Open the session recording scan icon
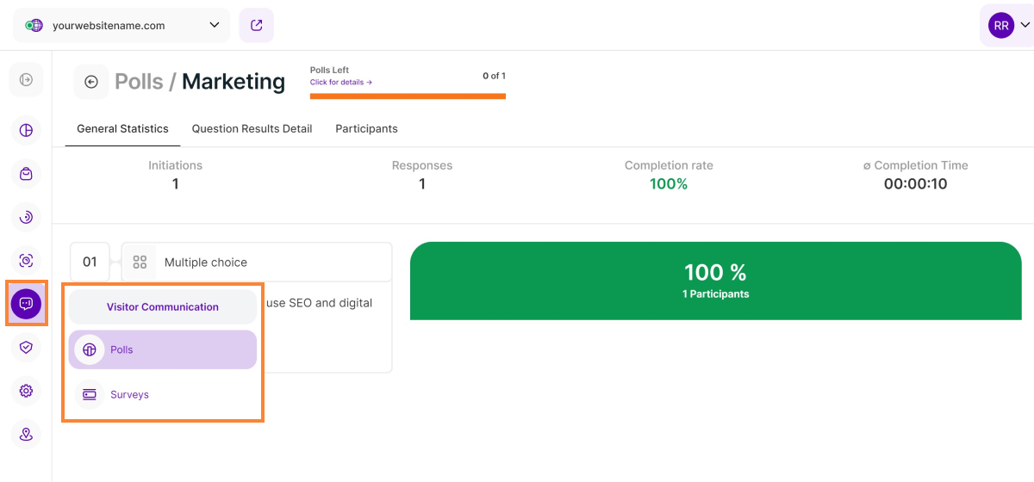This screenshot has width=1034, height=482. coord(26,261)
